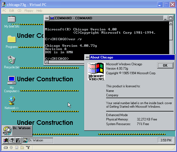Open the Floppy menu of Virtual PC
This screenshot has height=152, width=177.
click(x=29, y=11)
